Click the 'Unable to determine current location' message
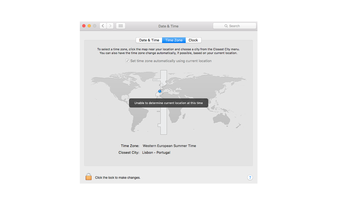 pos(169,103)
